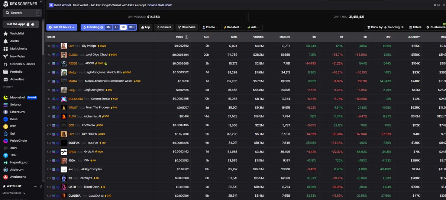The height and width of the screenshot is (200, 446).
Task: Open the MANA Meme Anarchic Numismatic Asset row
Action: point(245,81)
